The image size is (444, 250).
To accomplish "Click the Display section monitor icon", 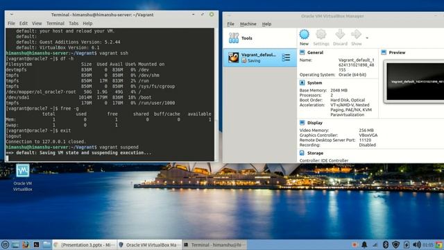I will [302, 123].
